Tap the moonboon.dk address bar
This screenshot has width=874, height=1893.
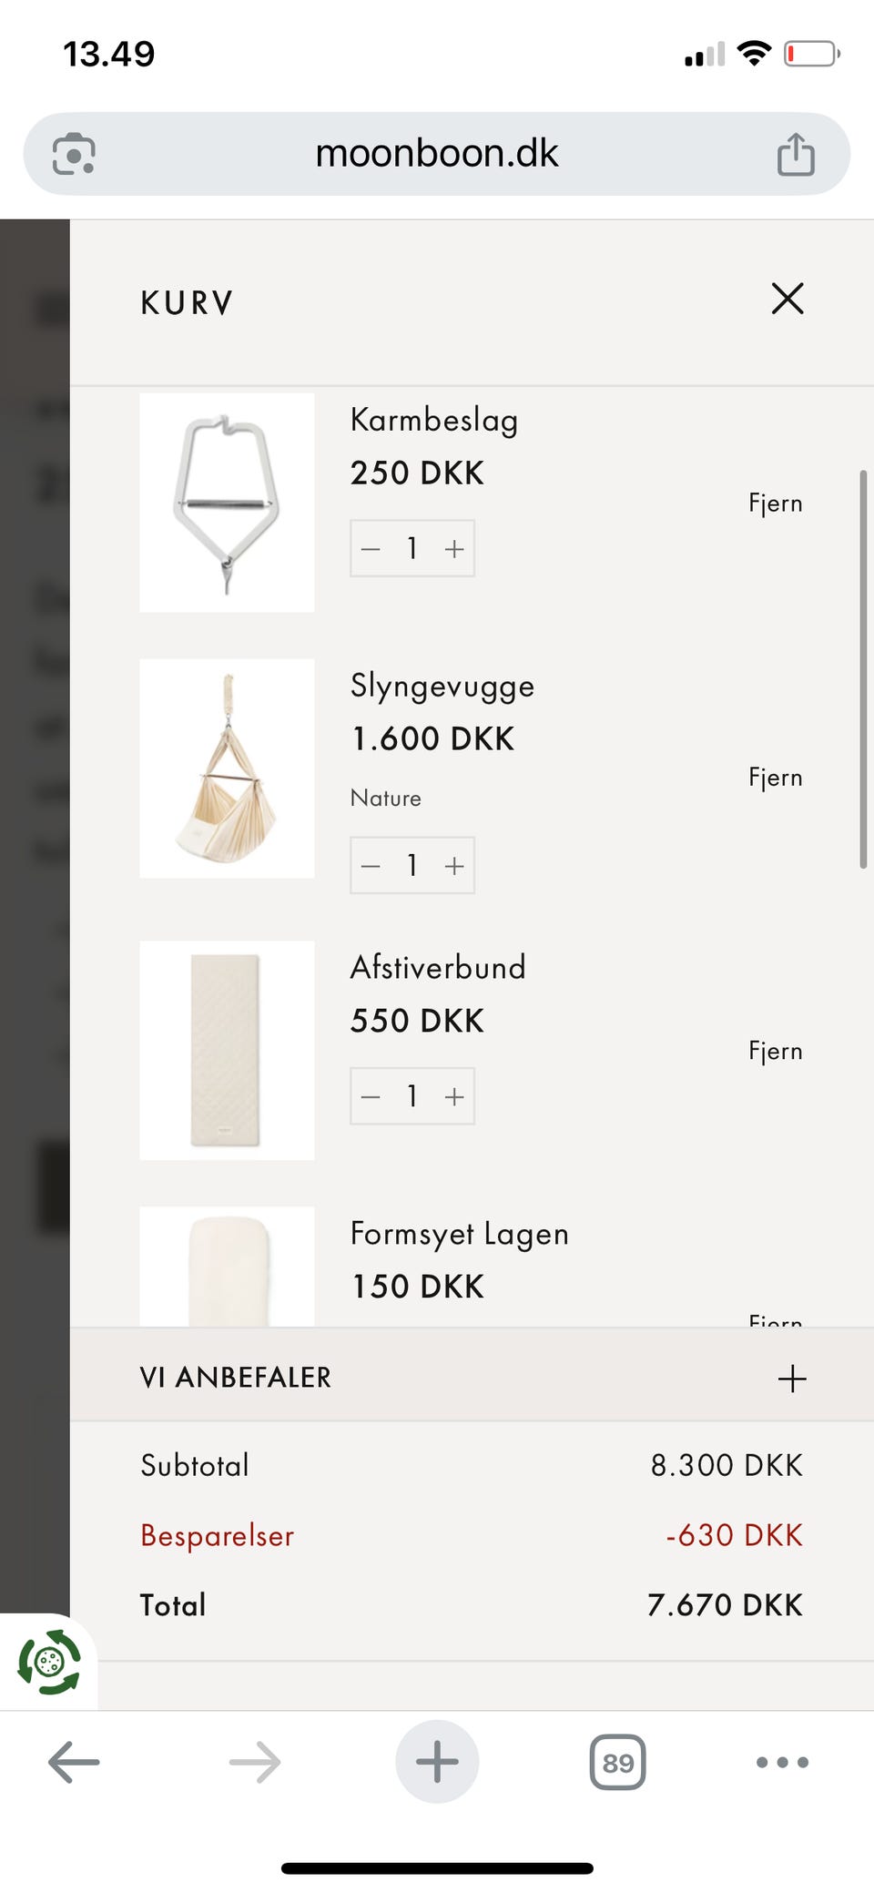tap(437, 154)
